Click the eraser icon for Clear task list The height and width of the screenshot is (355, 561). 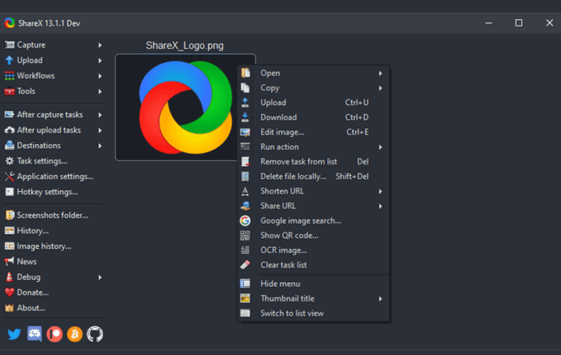click(245, 265)
